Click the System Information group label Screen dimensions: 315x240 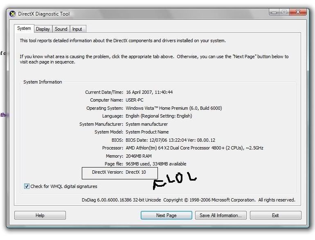pos(43,82)
